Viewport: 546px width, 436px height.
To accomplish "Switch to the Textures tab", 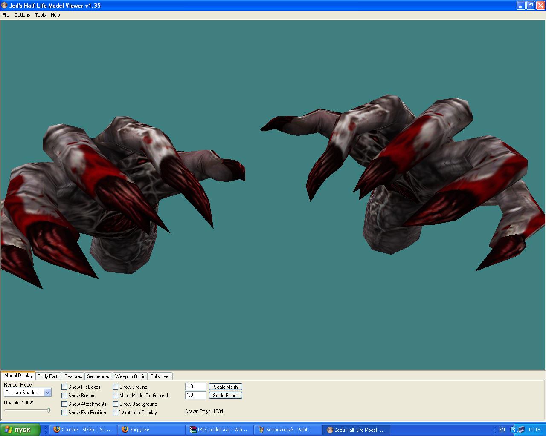I will pyautogui.click(x=73, y=376).
